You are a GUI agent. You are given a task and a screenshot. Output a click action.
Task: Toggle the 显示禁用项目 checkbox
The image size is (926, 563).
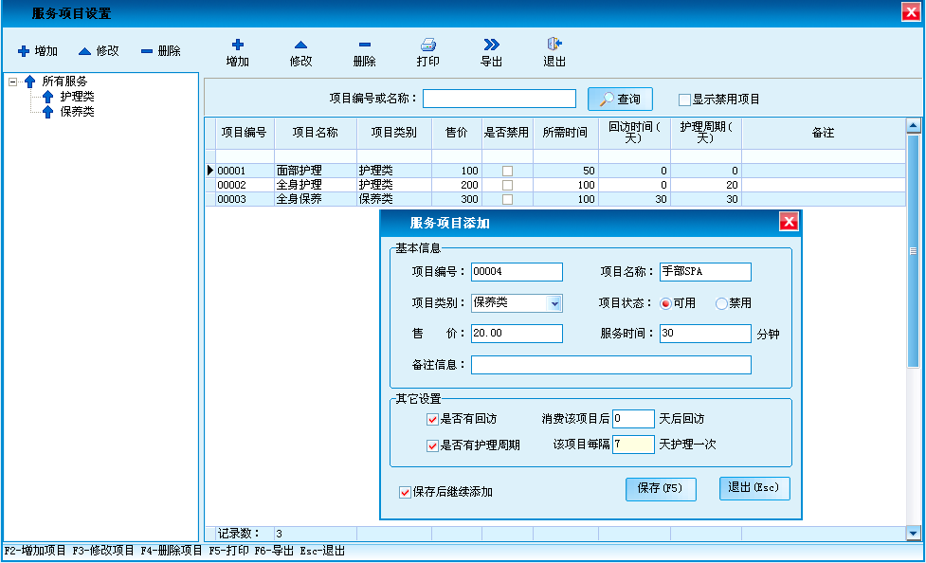tap(684, 100)
